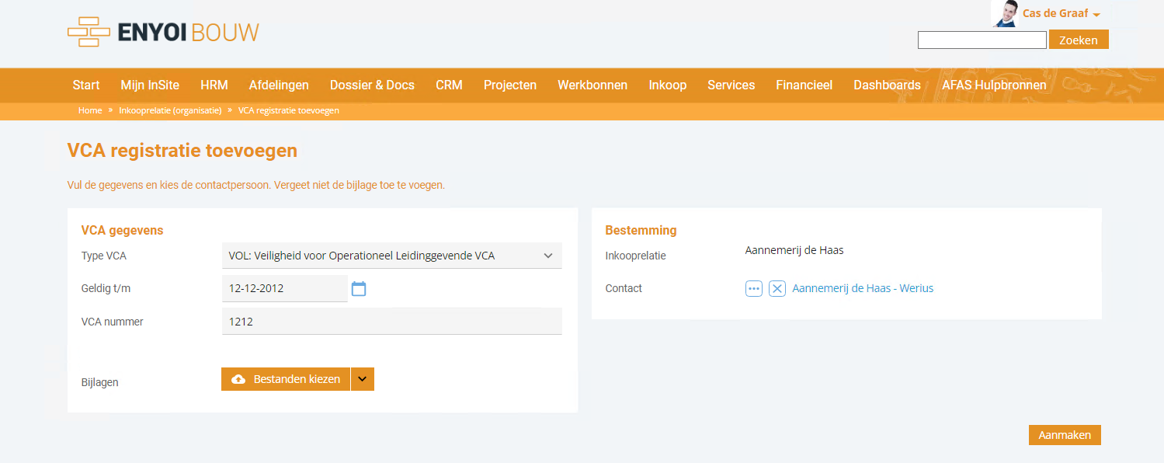This screenshot has width=1164, height=463.
Task: Go to Home breadcrumb link
Action: (90, 110)
